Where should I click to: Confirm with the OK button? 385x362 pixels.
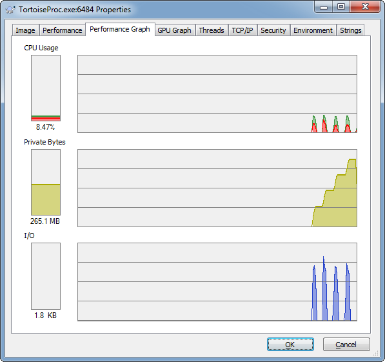(x=290, y=345)
